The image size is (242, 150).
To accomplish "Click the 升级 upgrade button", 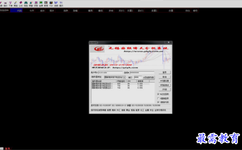I will 165,89.
